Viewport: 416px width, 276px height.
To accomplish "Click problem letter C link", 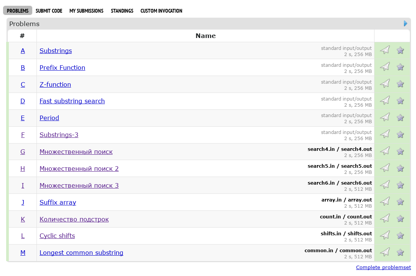I will click(23, 84).
